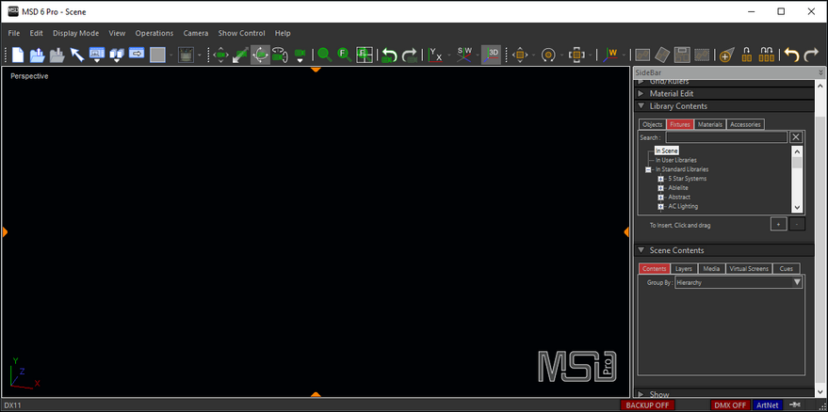Screen dimensions: 828x412
Task: Select the arrow pointer tool
Action: [x=77, y=55]
